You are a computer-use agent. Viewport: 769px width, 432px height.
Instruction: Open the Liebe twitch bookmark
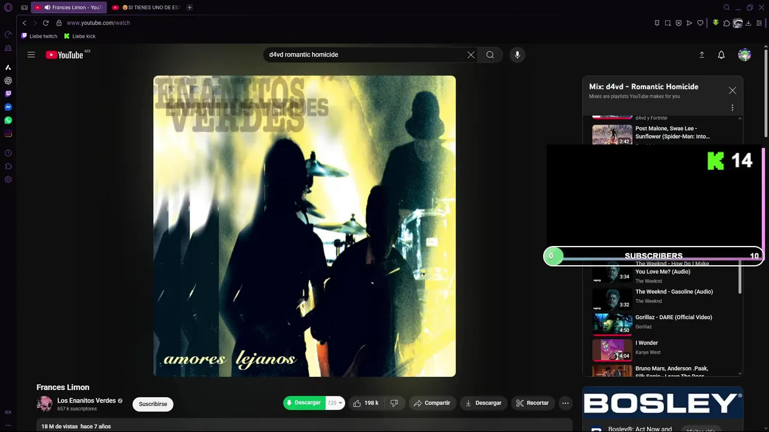pyautogui.click(x=40, y=36)
